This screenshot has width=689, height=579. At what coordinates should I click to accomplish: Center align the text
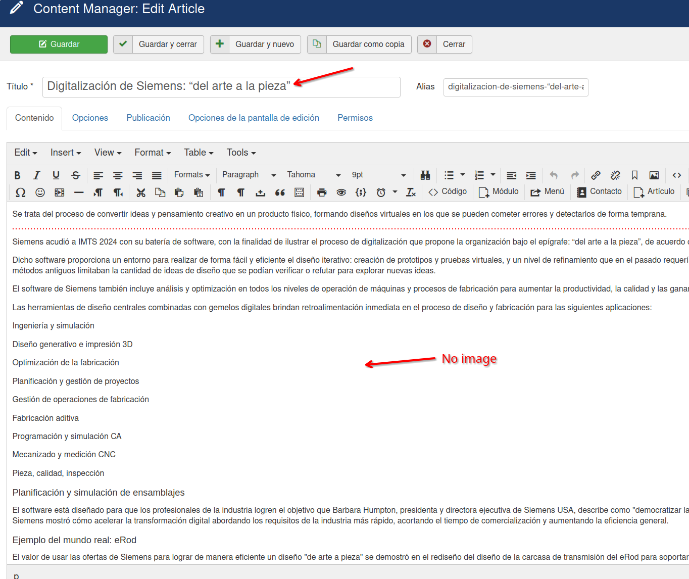(118, 175)
